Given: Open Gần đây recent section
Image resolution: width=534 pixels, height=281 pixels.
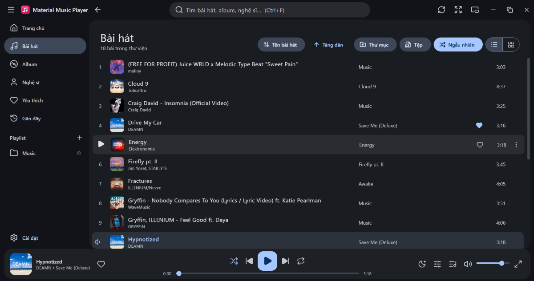Looking at the screenshot, I should pos(45,119).
